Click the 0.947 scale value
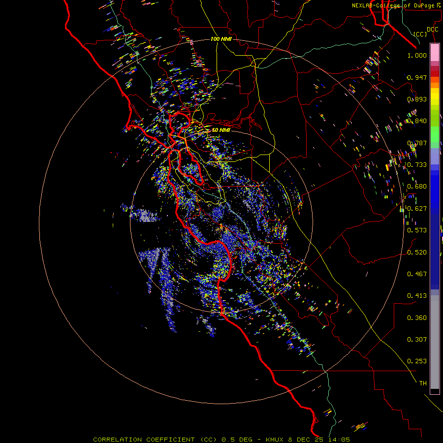This screenshot has width=443, height=443. point(417,77)
